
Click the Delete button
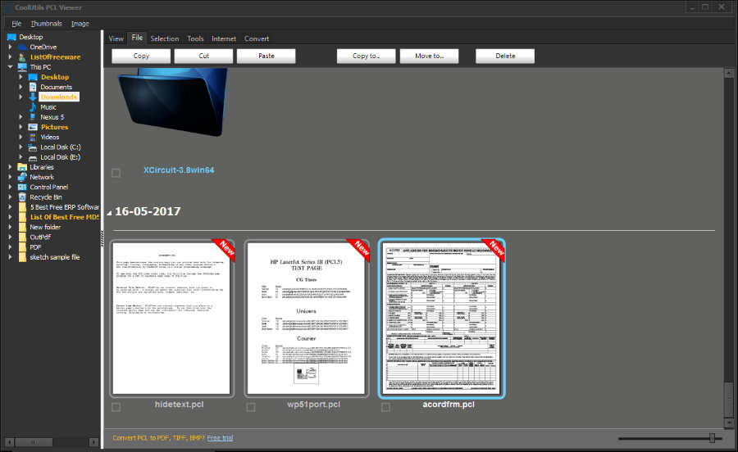pyautogui.click(x=505, y=56)
